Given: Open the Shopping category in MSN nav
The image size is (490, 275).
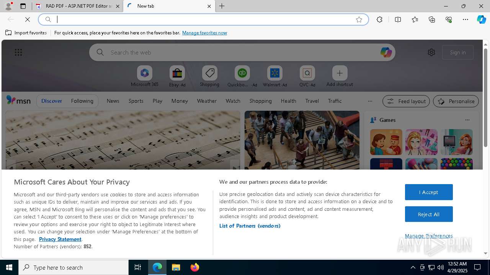Looking at the screenshot, I should click(x=261, y=101).
